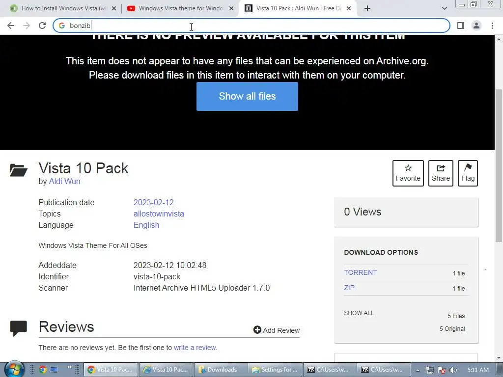Show hidden tray icons arrow
The width and height of the screenshot is (503, 377).
click(x=418, y=370)
